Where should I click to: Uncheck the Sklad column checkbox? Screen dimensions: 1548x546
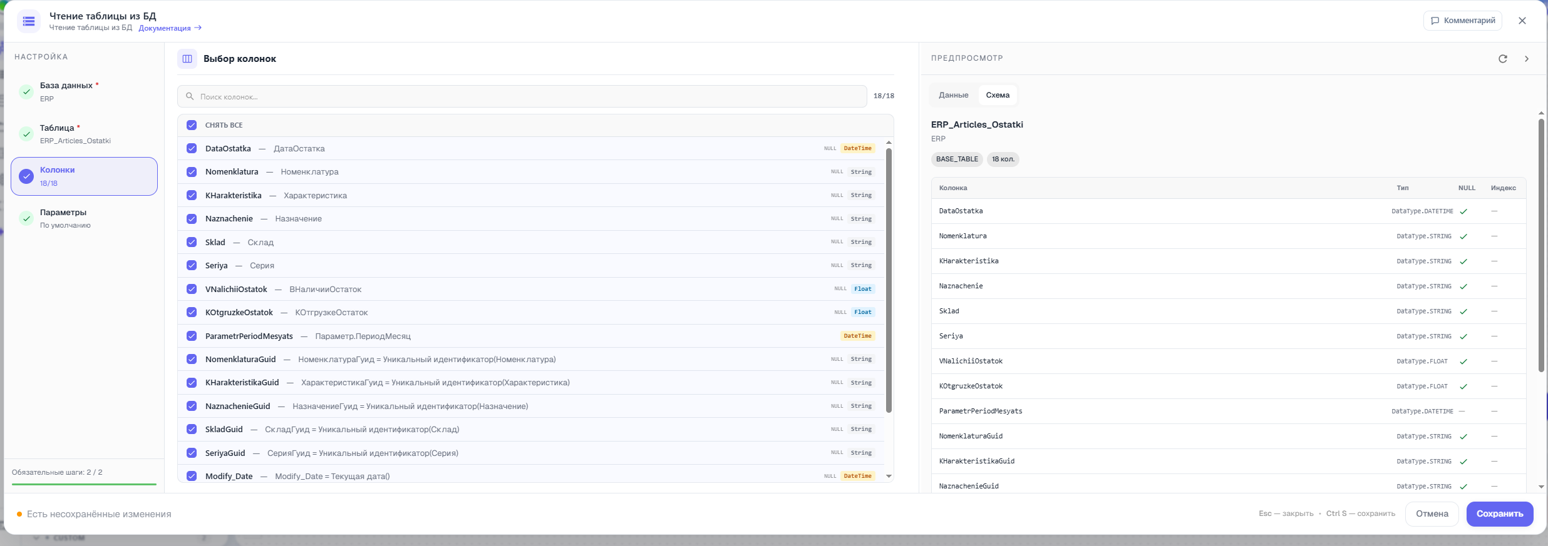pos(192,242)
